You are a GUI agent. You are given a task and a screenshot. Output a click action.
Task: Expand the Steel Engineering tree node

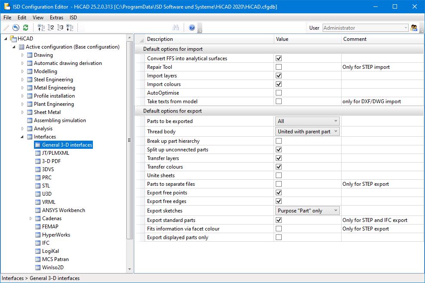(23, 80)
